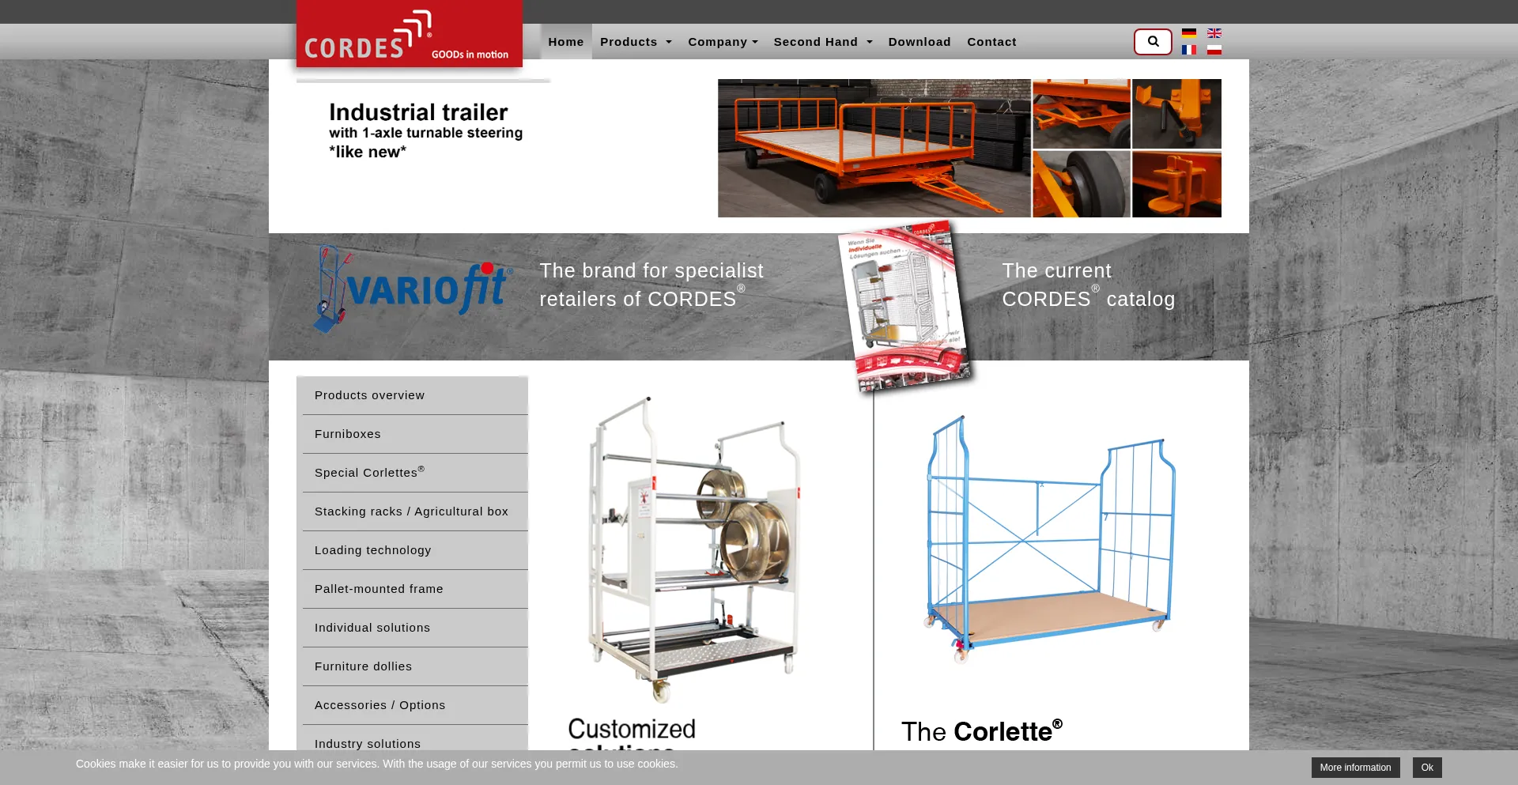This screenshot has width=1518, height=785.
Task: Select Products overview in the sidebar
Action: (415, 395)
